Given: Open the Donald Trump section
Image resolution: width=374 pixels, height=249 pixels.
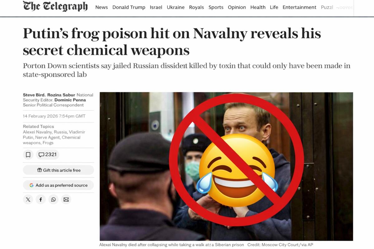Looking at the screenshot, I should 129,7.
